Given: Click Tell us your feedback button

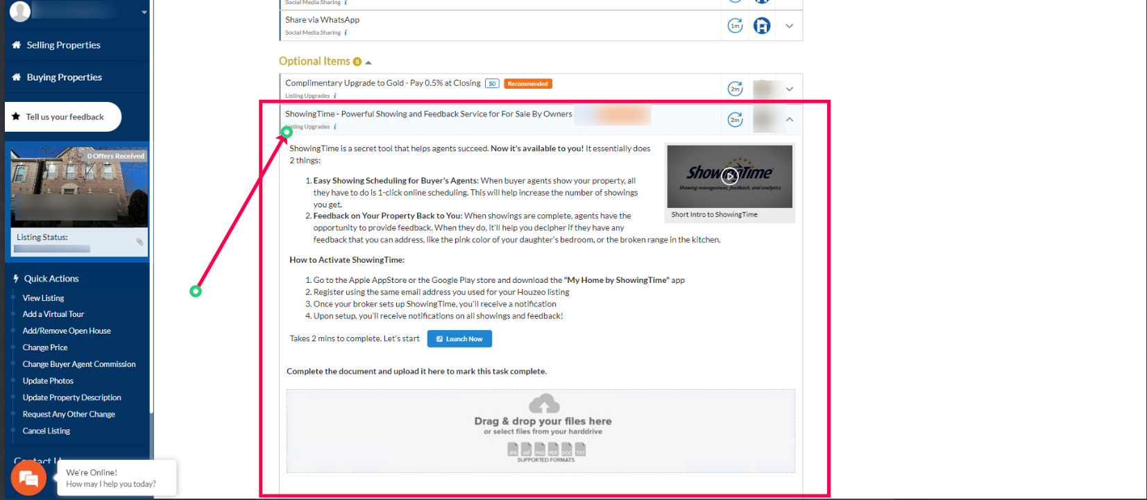Looking at the screenshot, I should 63,117.
